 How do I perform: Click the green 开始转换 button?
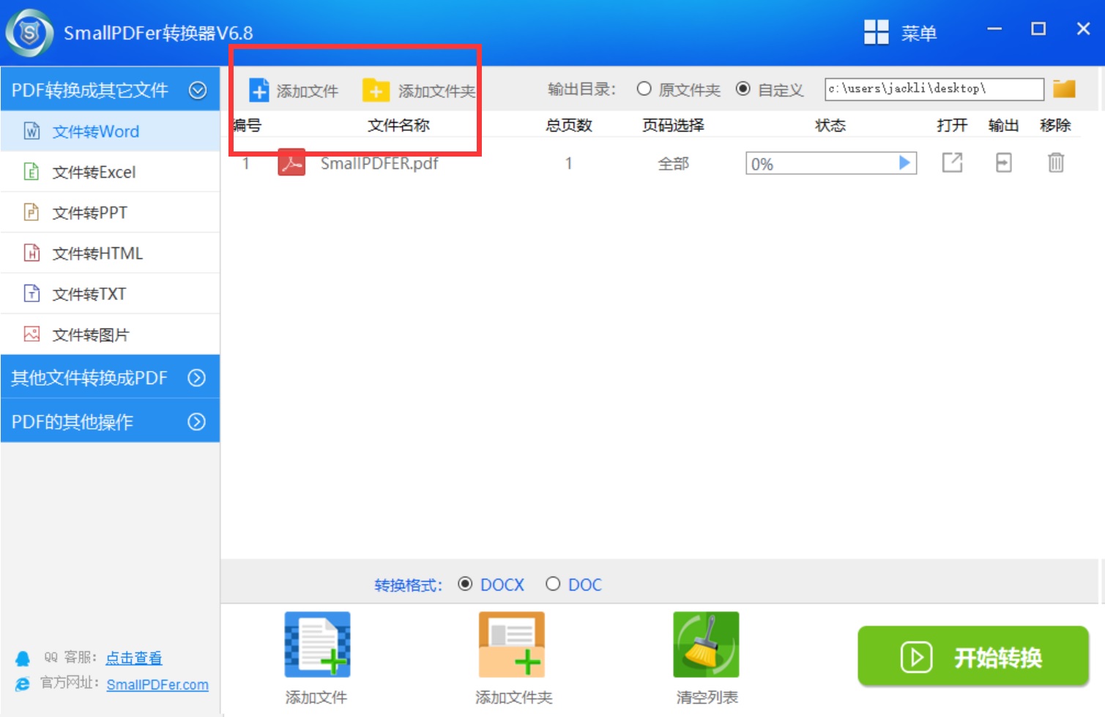coord(973,656)
